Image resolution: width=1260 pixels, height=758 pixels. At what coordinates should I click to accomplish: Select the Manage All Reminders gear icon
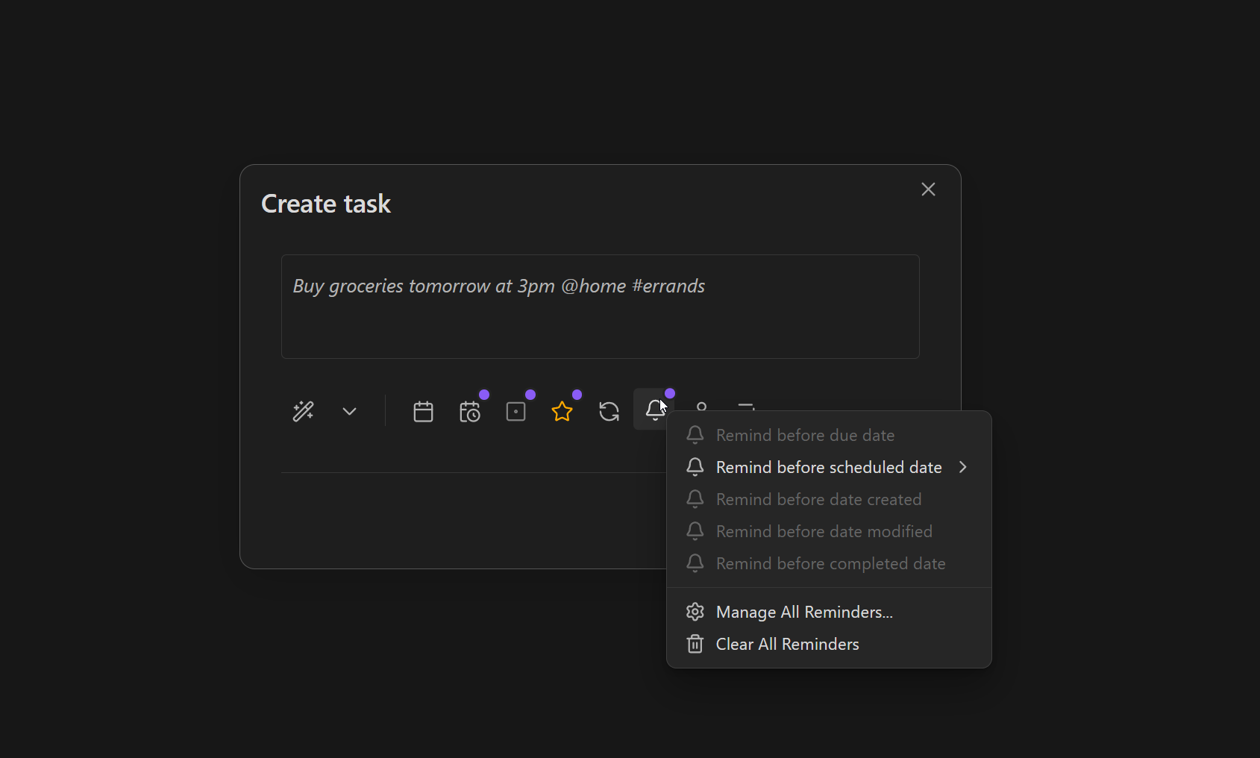[695, 612]
